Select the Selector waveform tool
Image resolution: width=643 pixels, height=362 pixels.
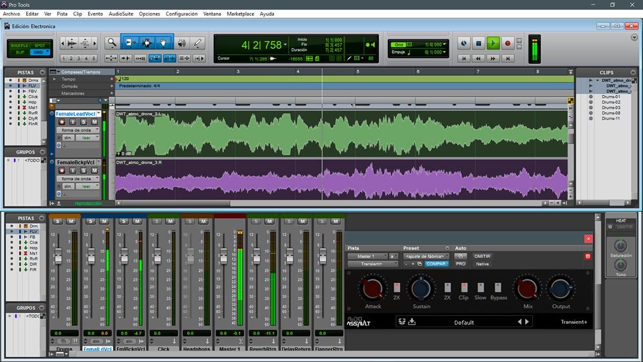click(147, 43)
